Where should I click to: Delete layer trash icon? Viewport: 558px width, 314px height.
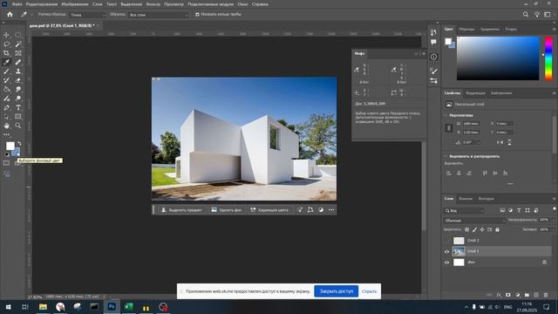coord(546,295)
